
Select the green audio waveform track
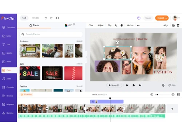click(92, 116)
